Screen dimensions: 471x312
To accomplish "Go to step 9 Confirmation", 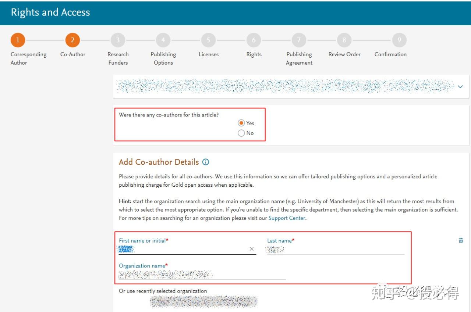I will tap(399, 40).
